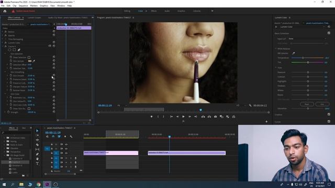Toggle Snap in timeline

(x=53, y=136)
